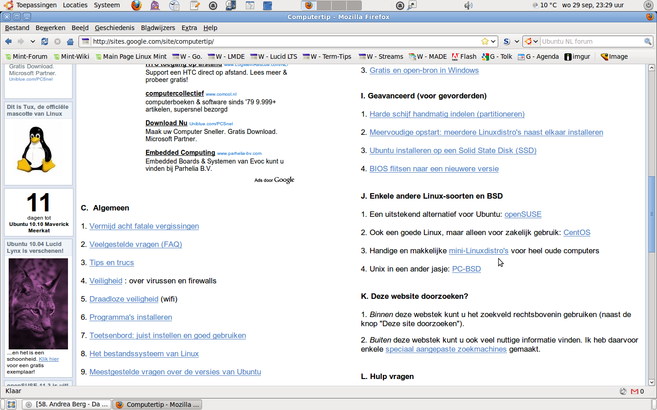Switch to the first workspace in the switcher

(309, 5)
